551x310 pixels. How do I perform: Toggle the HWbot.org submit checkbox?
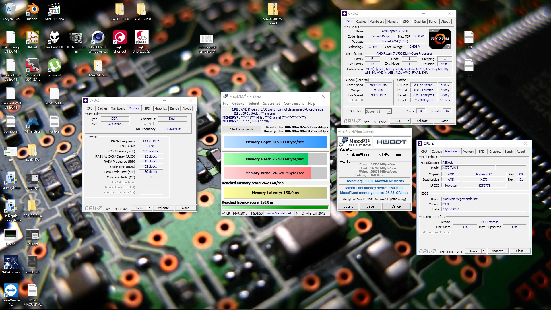(381, 155)
